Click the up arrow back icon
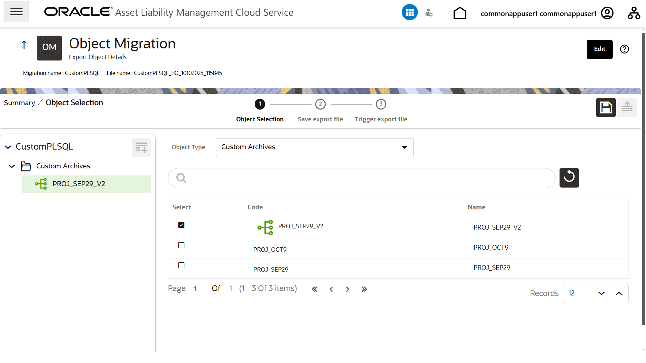 pos(24,45)
